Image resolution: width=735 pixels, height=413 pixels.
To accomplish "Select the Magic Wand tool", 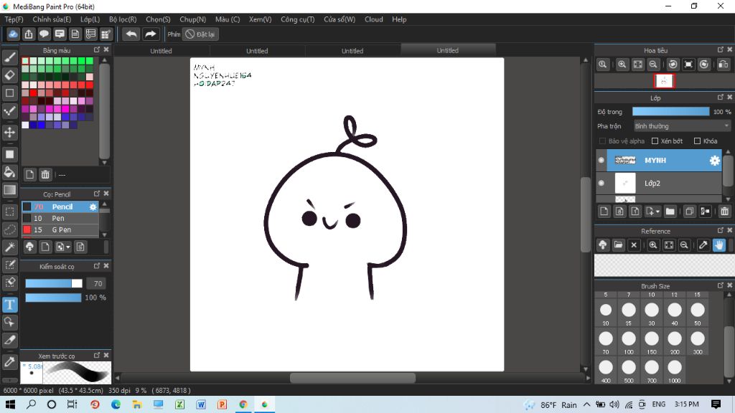I will pyautogui.click(x=9, y=247).
